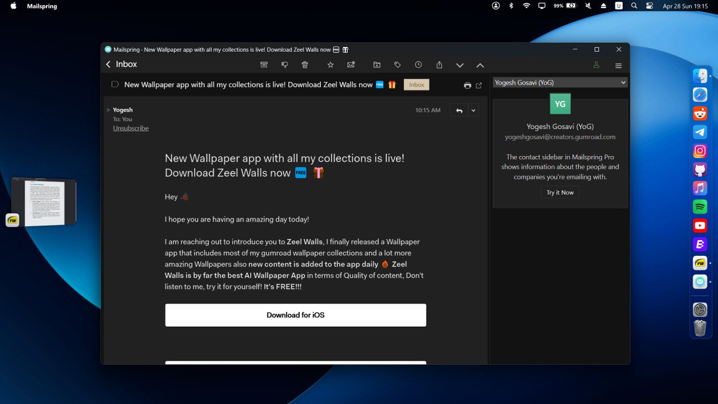Viewport: 718px width, 404px height.
Task: Open the move to folder picker
Action: point(377,65)
